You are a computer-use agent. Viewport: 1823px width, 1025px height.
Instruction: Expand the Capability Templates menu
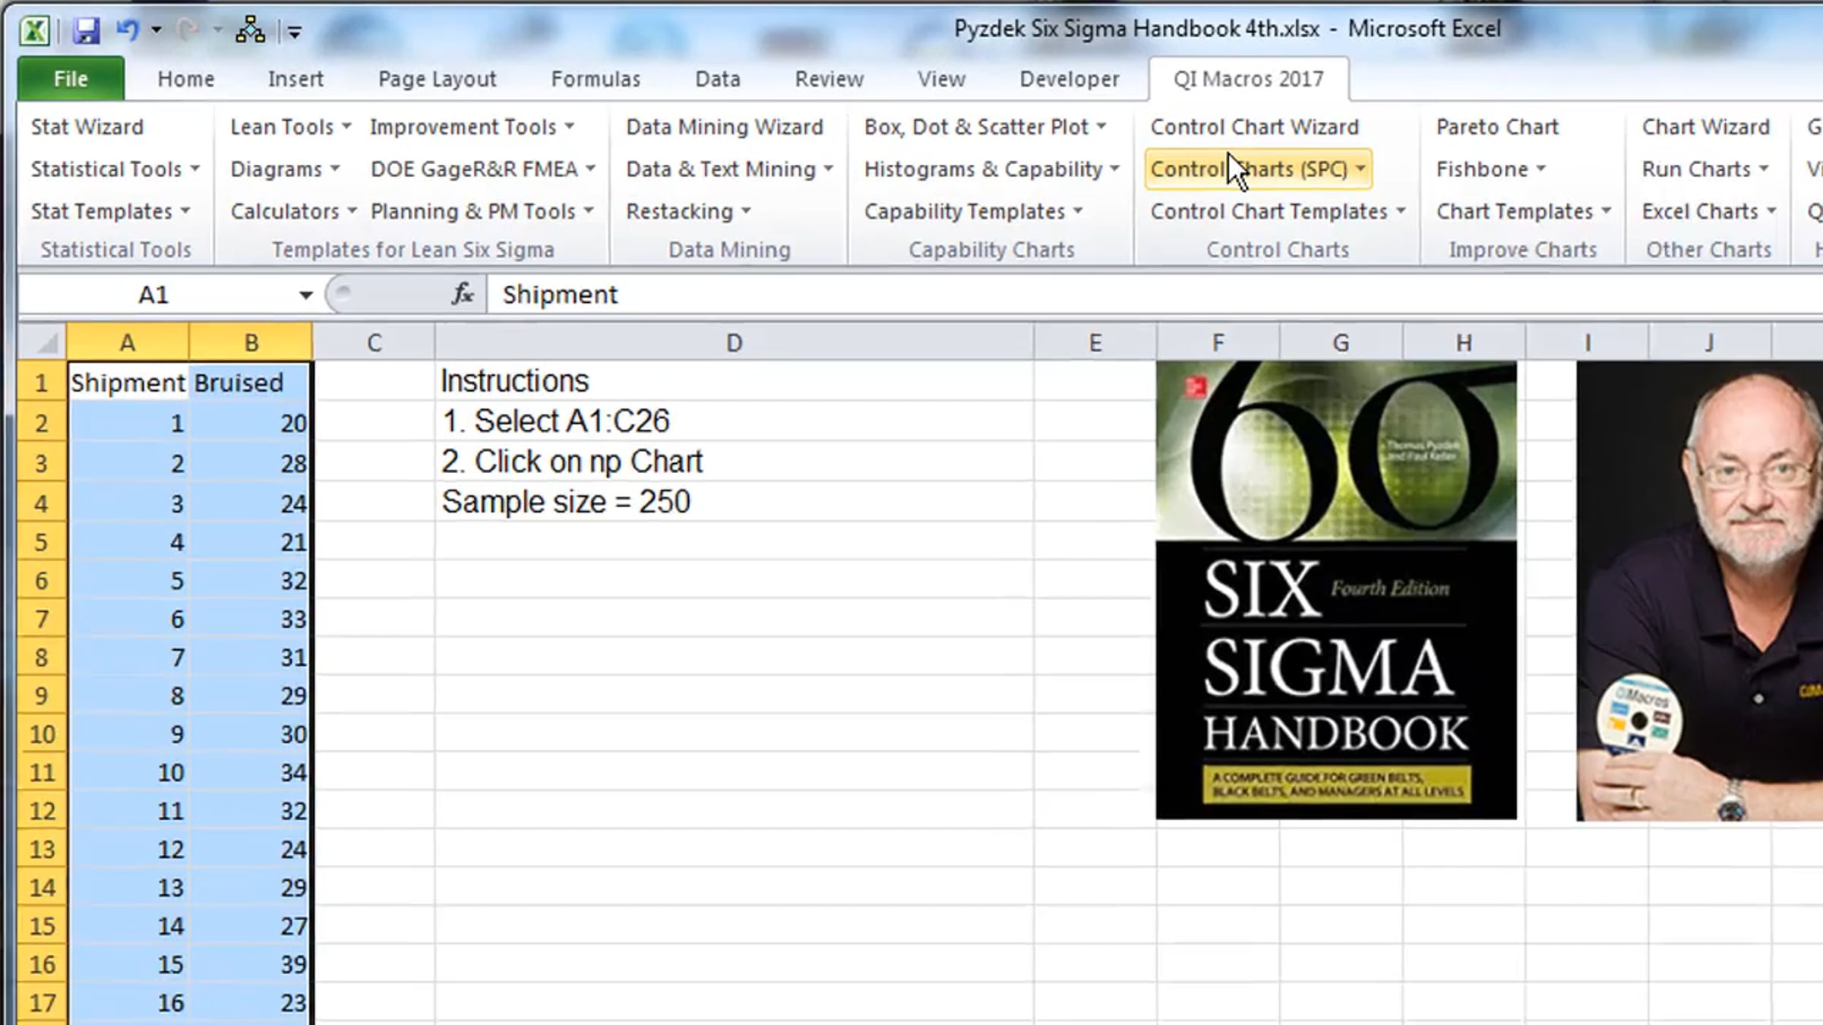[x=973, y=211]
